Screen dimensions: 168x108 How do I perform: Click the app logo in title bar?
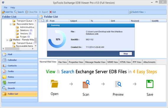(x=3, y=2)
